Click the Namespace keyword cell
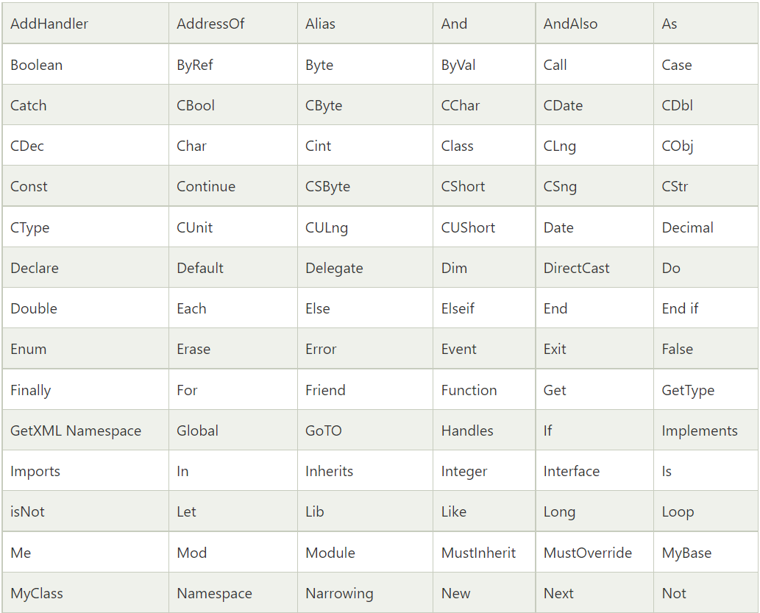The width and height of the screenshot is (760, 613). click(214, 593)
